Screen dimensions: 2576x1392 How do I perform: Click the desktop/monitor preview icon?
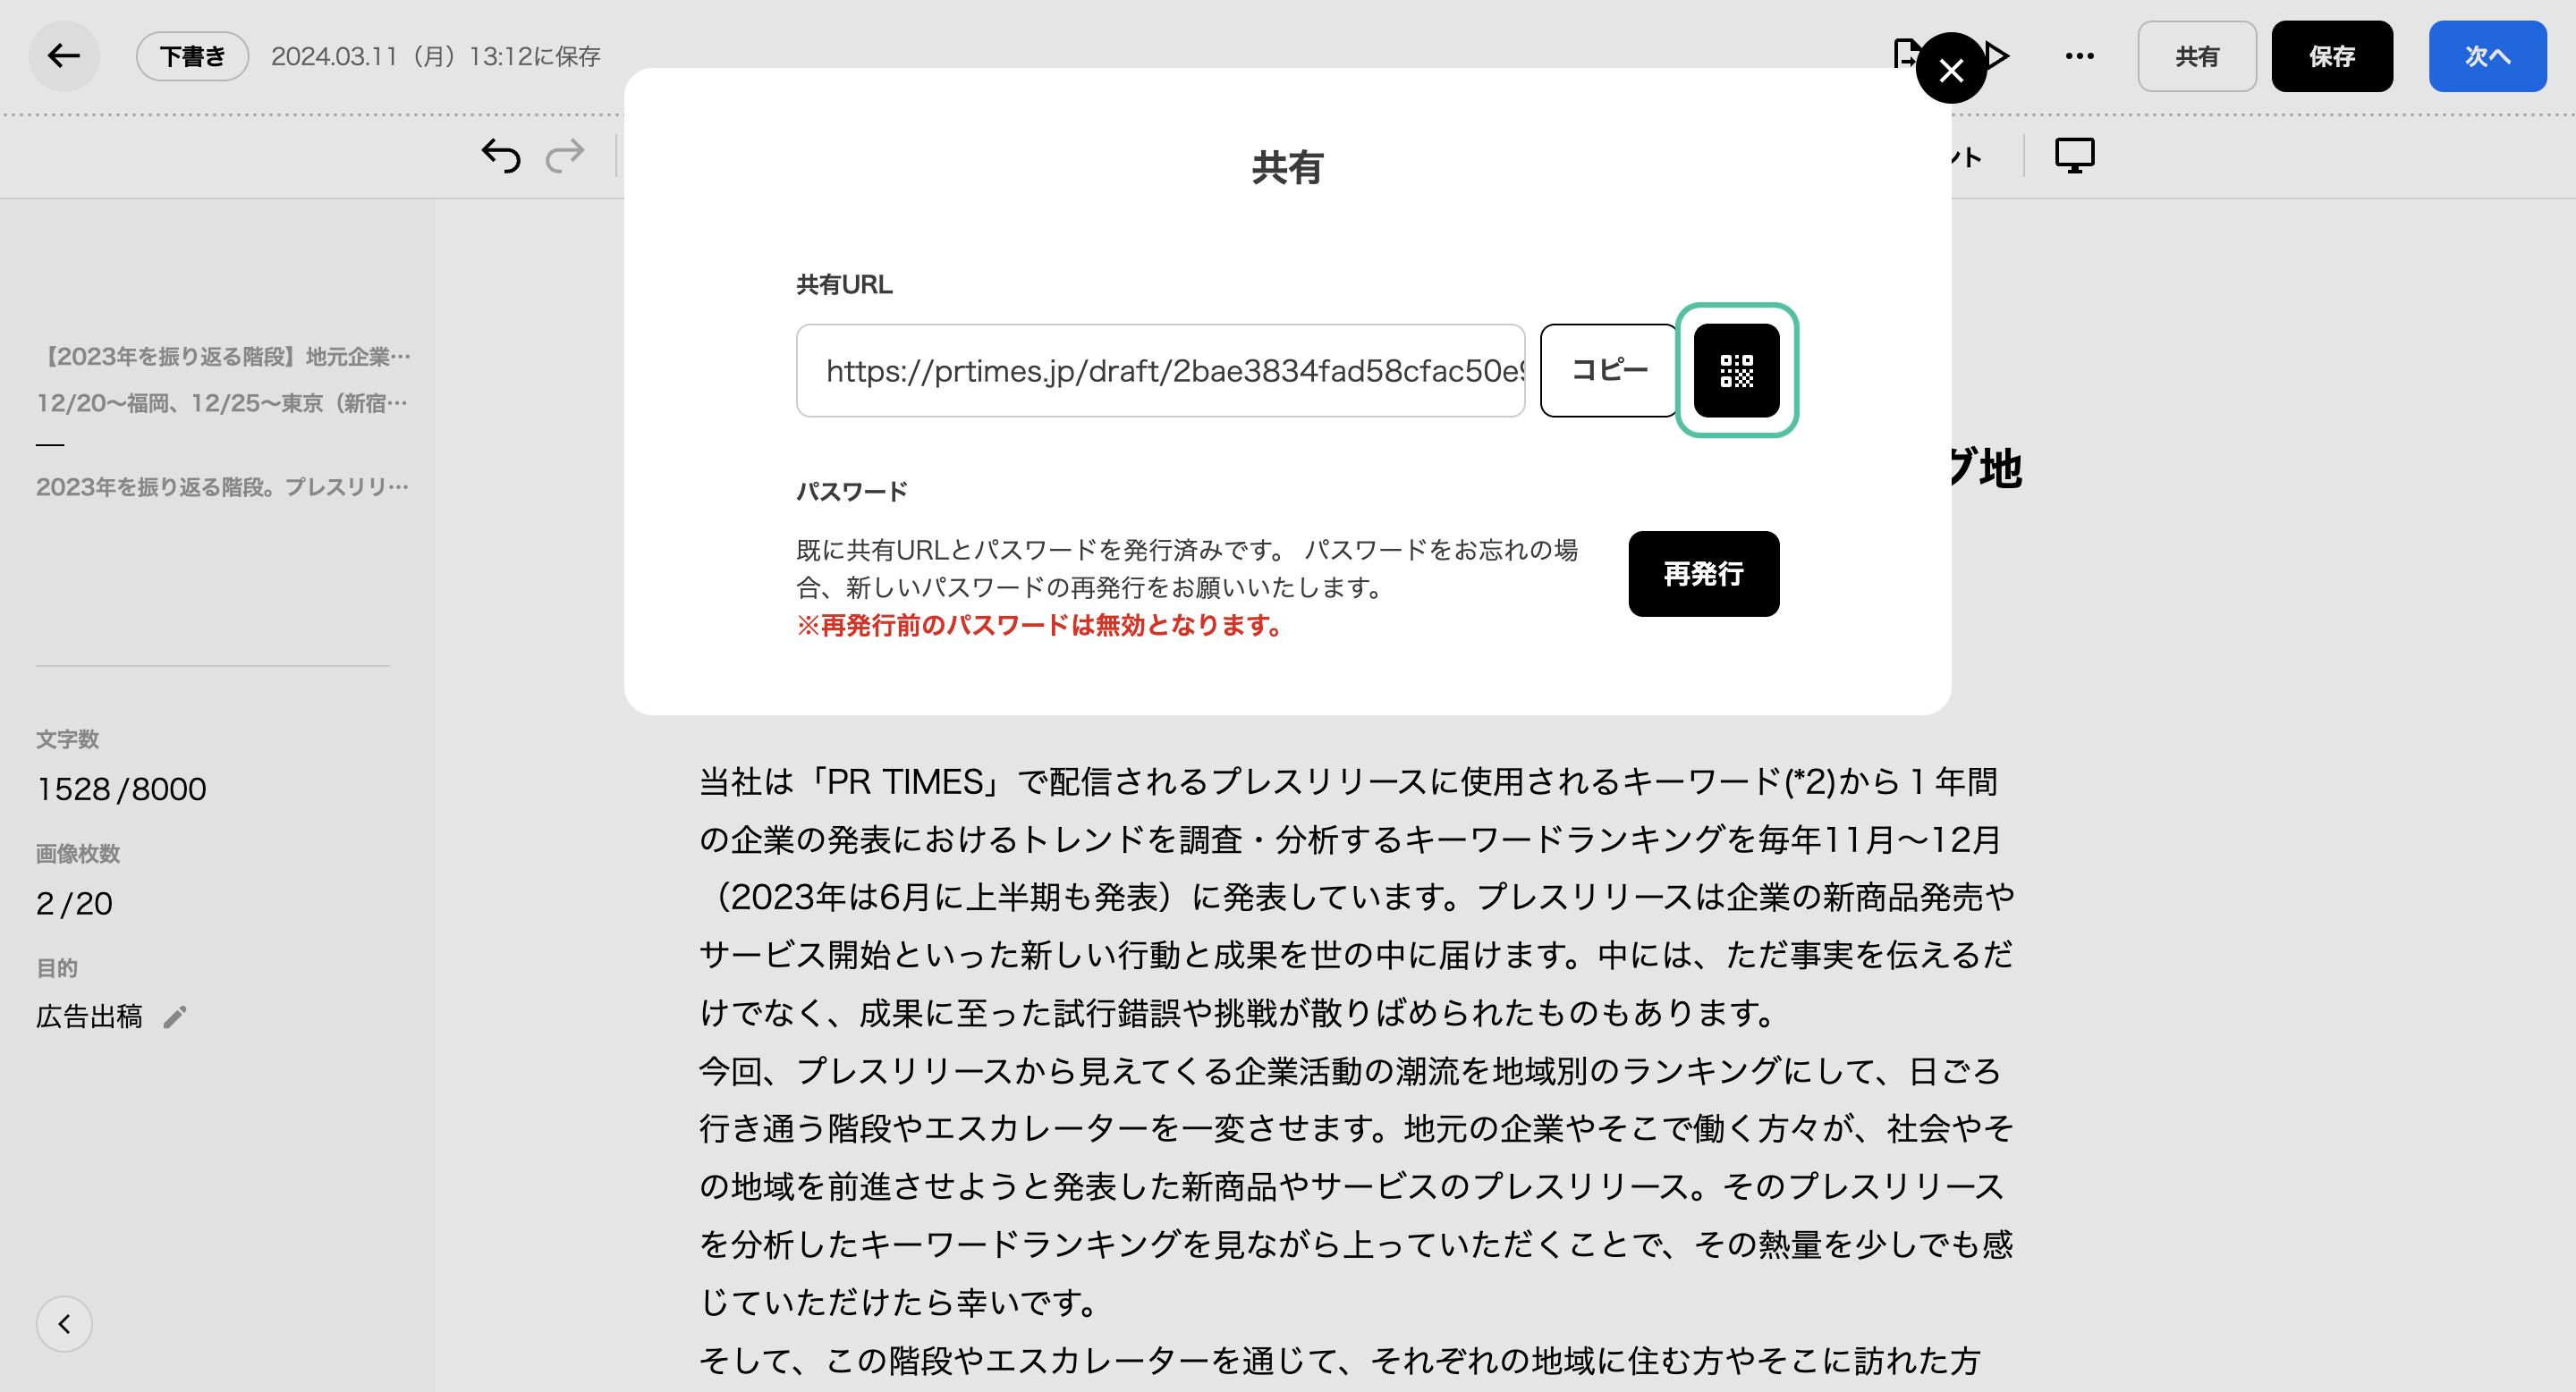[2075, 156]
